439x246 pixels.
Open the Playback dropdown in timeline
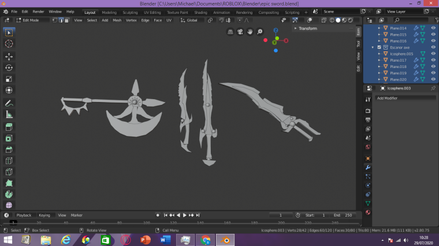tap(24, 215)
